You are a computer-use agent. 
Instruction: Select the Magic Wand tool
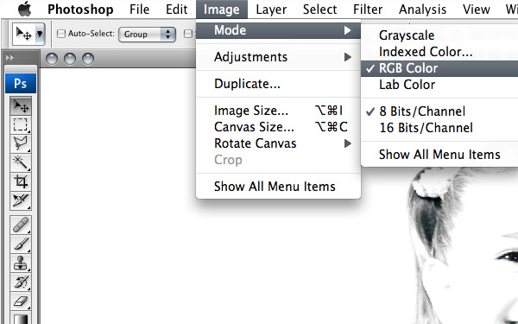click(21, 162)
